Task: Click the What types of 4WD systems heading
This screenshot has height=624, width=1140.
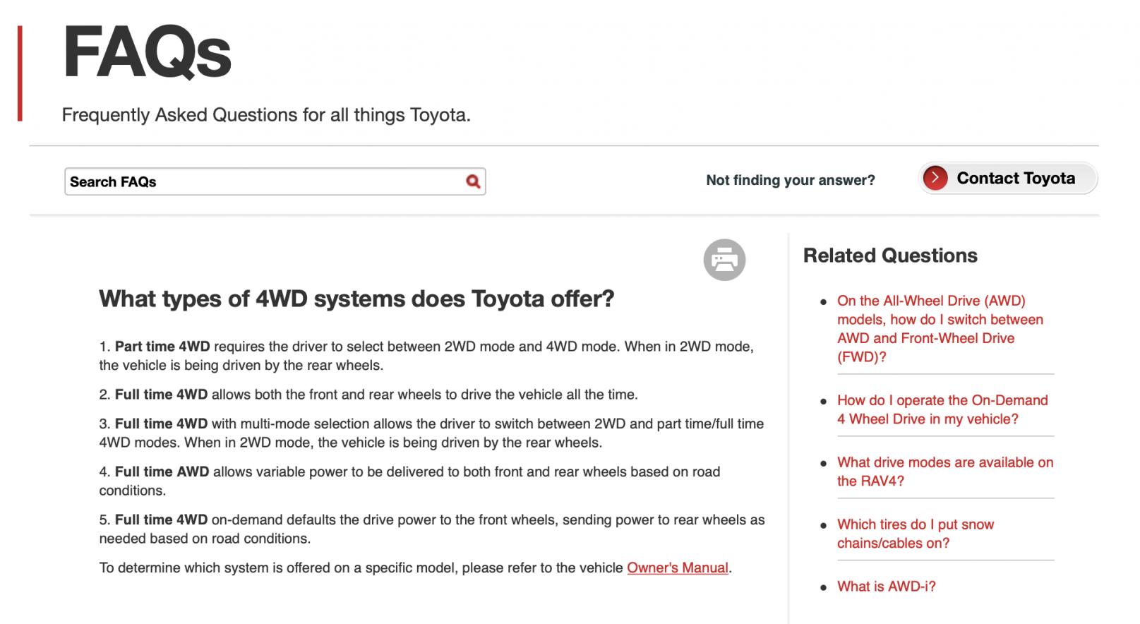Action: pyautogui.click(x=356, y=299)
